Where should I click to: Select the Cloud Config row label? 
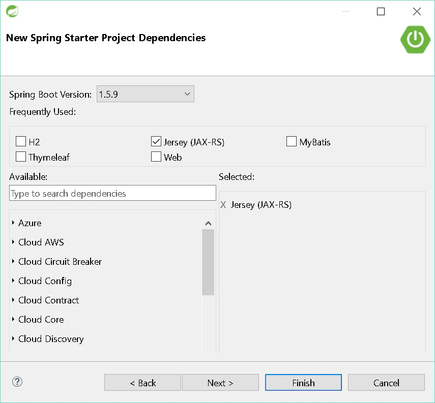(45, 281)
